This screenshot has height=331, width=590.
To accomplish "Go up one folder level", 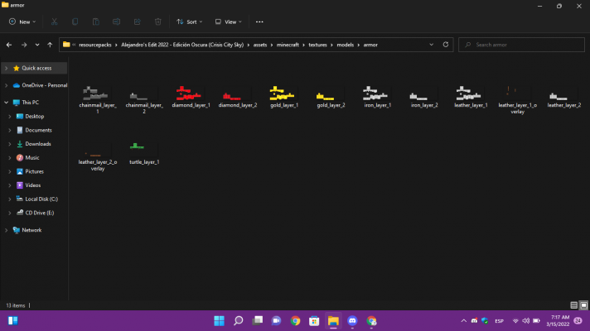I will pos(51,45).
